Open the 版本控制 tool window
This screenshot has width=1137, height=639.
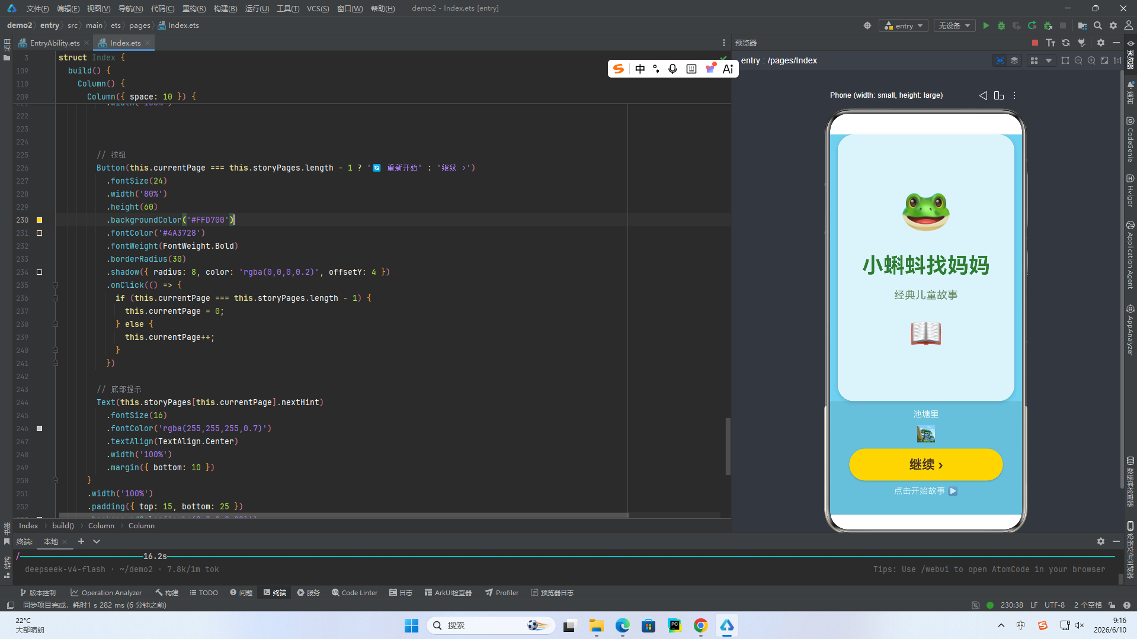37,592
